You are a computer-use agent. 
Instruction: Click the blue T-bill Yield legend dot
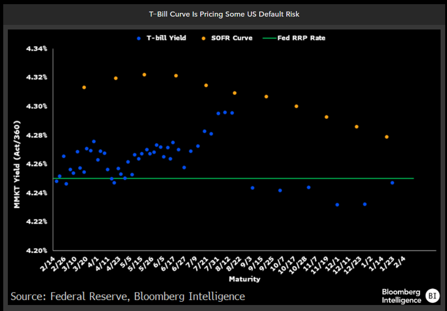pyautogui.click(x=138, y=38)
